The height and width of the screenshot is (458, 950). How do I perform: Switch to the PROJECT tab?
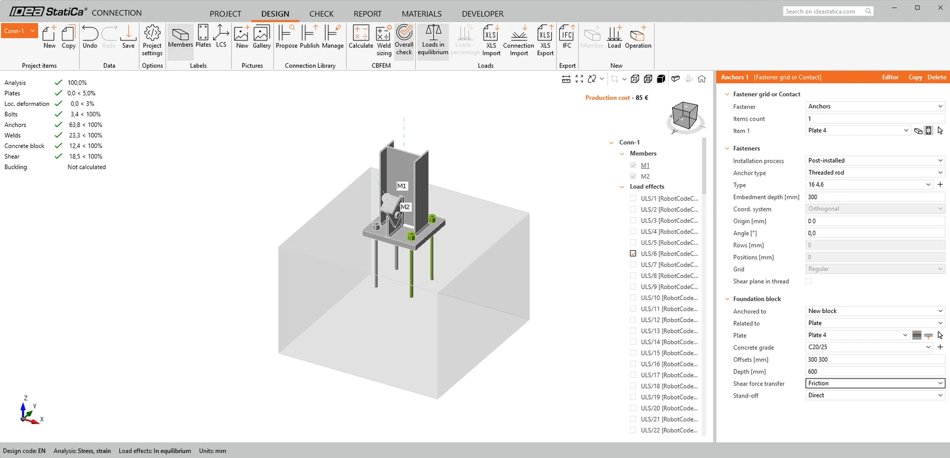pyautogui.click(x=226, y=14)
